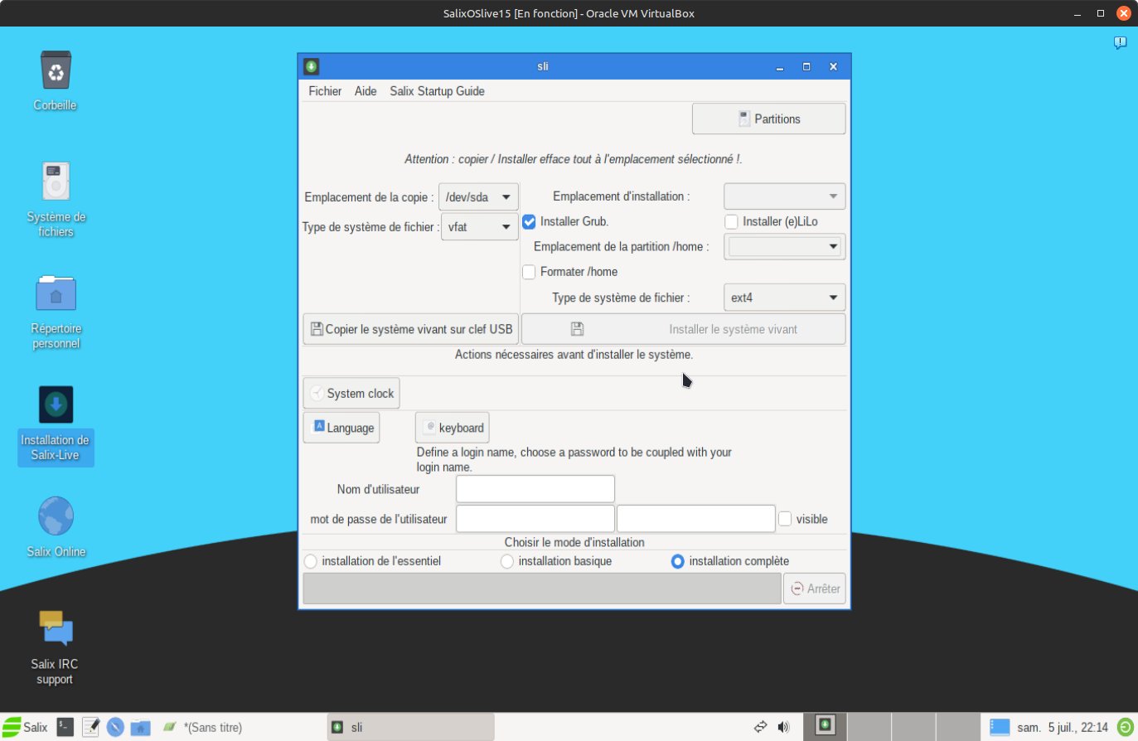The image size is (1138, 741).
Task: Enable the Installer (e)LiLo checkbox
Action: click(x=731, y=222)
